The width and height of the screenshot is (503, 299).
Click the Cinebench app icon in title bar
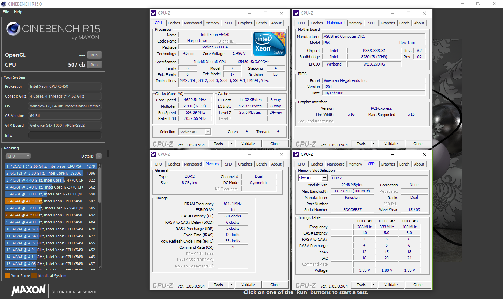(x=3, y=4)
